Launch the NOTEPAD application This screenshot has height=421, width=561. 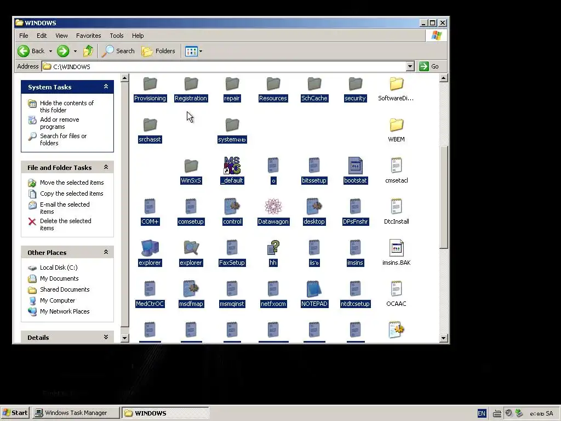pos(314,294)
